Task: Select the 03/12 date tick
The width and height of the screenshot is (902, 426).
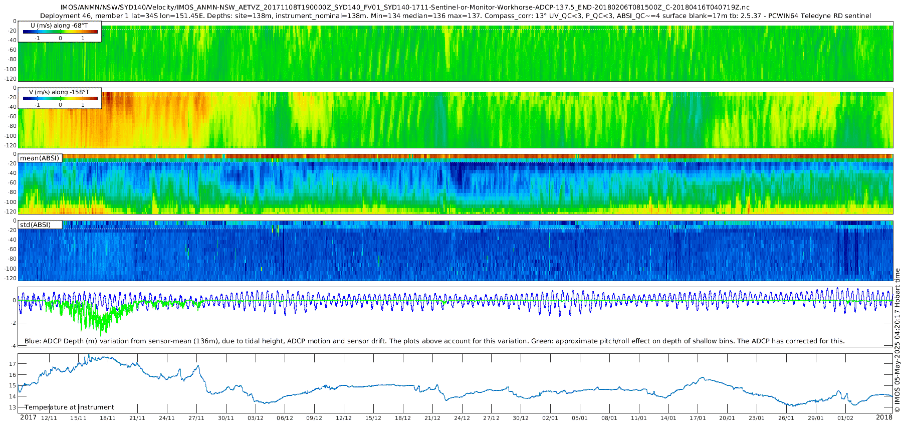Action: [x=255, y=418]
